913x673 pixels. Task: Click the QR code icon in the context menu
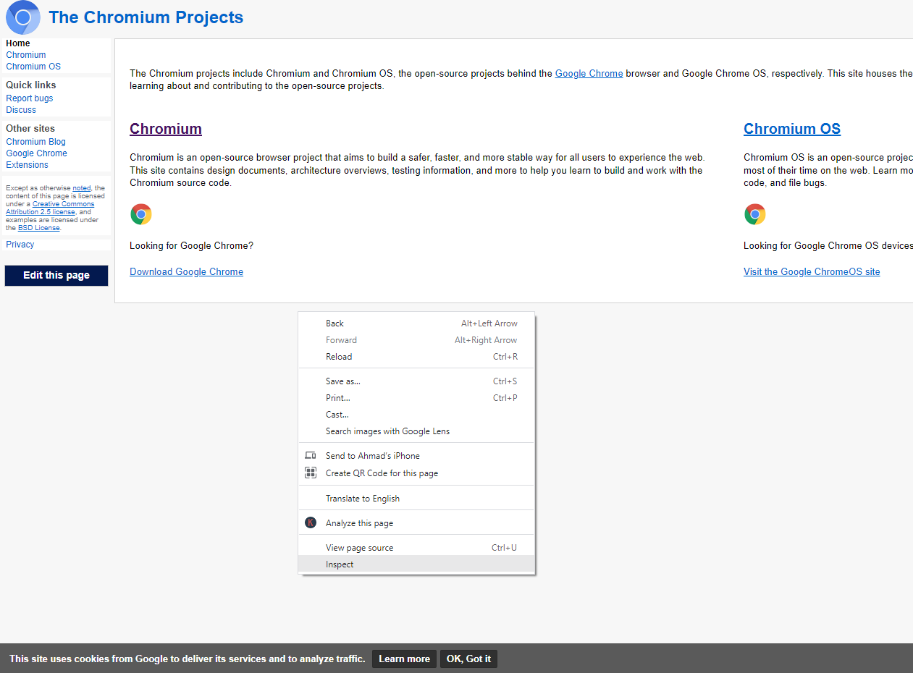[x=311, y=472]
